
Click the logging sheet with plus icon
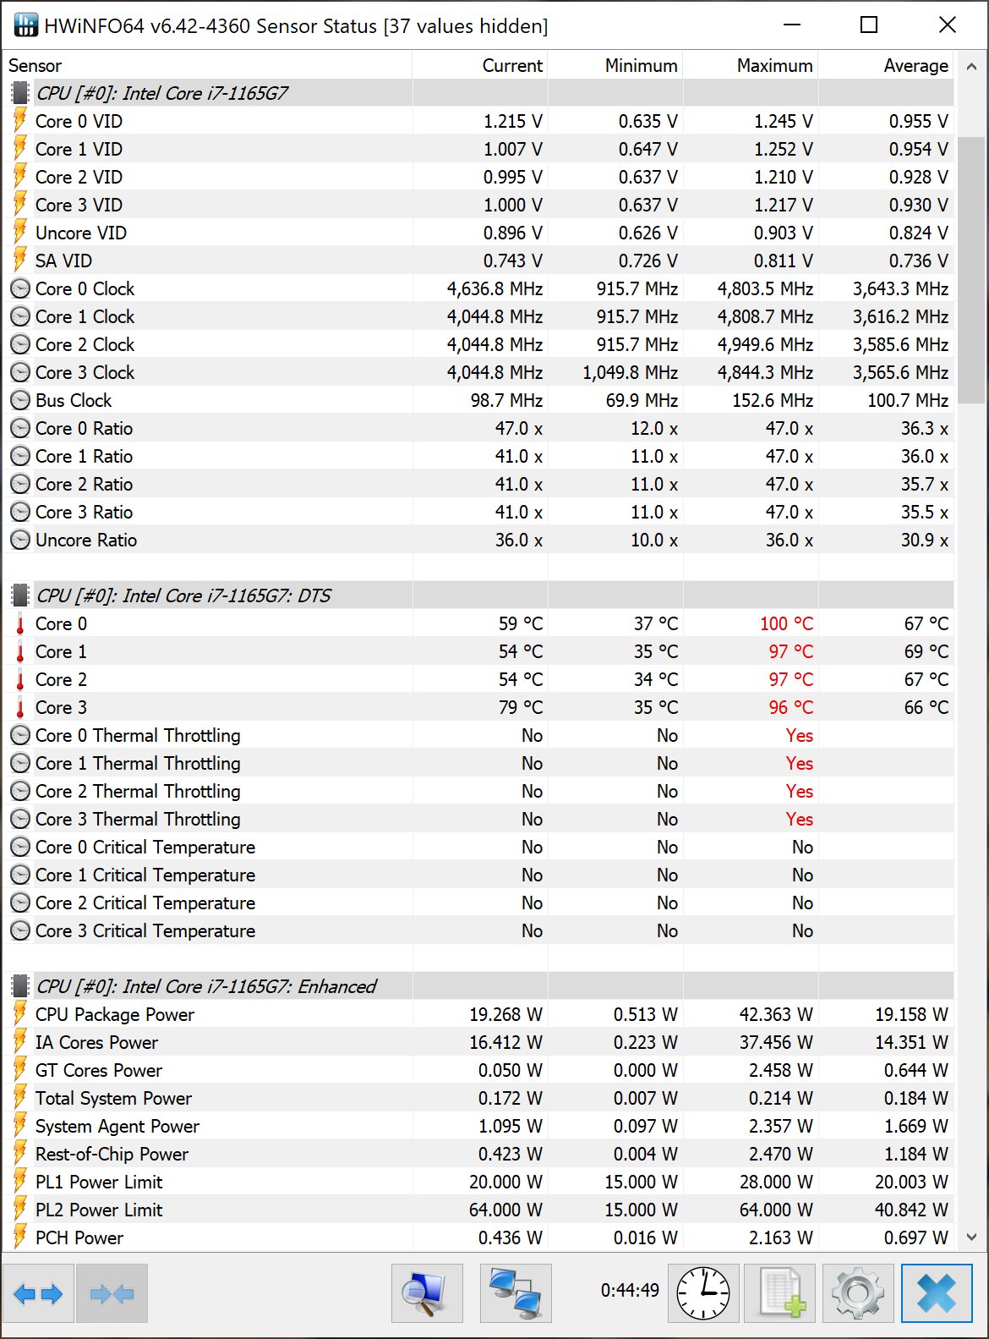click(779, 1293)
